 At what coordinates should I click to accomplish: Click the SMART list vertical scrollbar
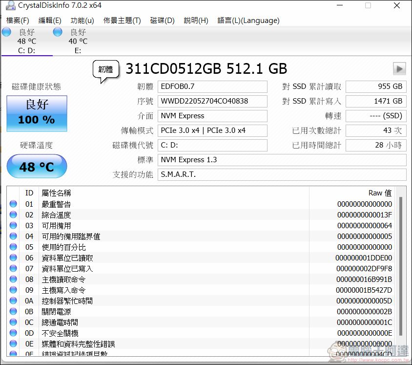(x=401, y=264)
